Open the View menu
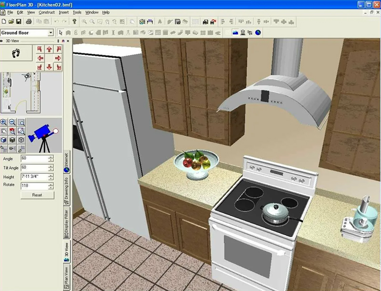 [31, 12]
